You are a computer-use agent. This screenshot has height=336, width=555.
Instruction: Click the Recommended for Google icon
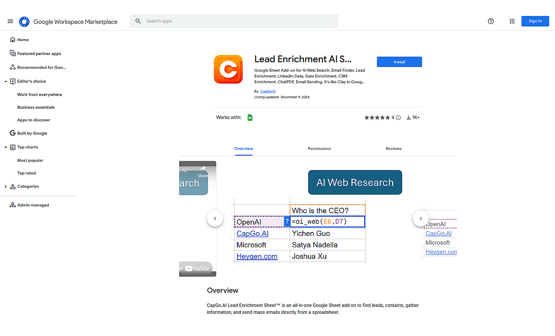pyautogui.click(x=13, y=67)
